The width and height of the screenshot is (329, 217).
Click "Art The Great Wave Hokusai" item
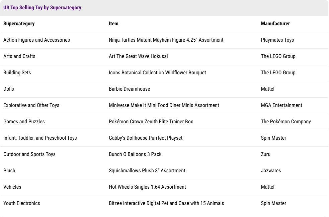(x=138, y=56)
